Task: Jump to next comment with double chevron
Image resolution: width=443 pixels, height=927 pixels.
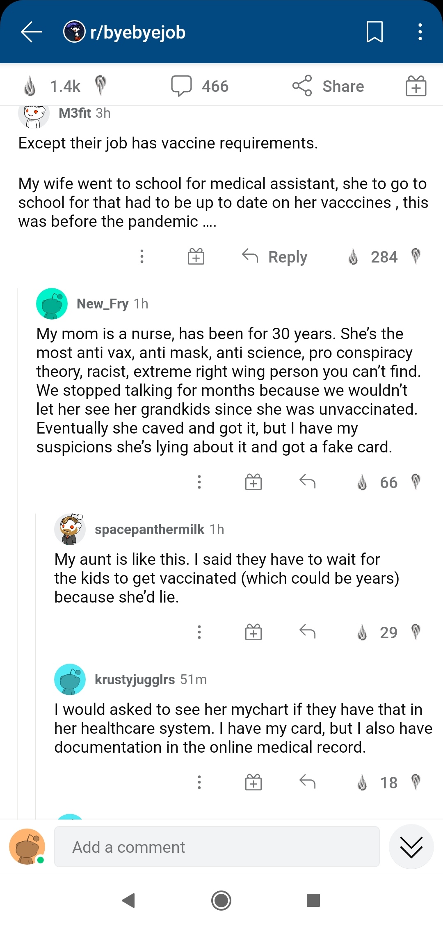Action: coord(411,847)
